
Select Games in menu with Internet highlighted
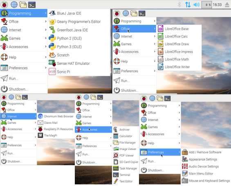pos(18,123)
